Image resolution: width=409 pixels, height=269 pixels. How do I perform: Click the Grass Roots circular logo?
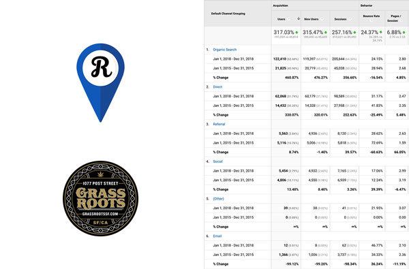click(x=101, y=198)
